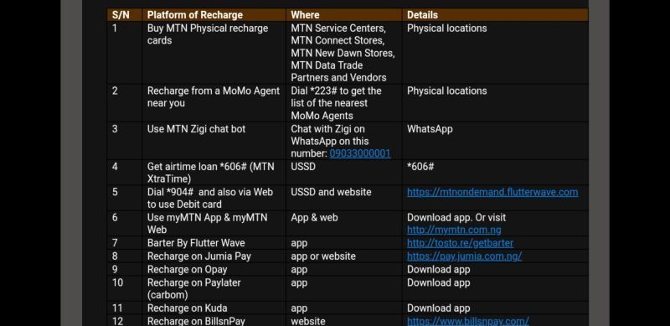Viewport: 670px width, 326px height.
Task: Open the mtnondemand.flutterwave.com link
Action: tap(492, 192)
